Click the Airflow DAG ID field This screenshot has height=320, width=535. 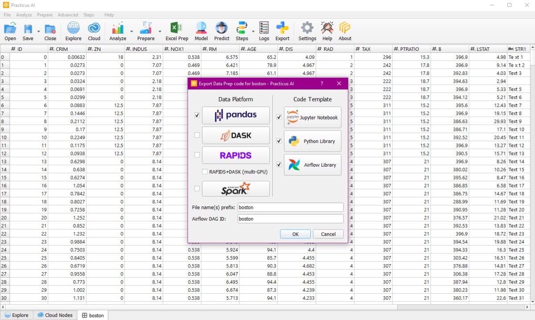point(290,219)
